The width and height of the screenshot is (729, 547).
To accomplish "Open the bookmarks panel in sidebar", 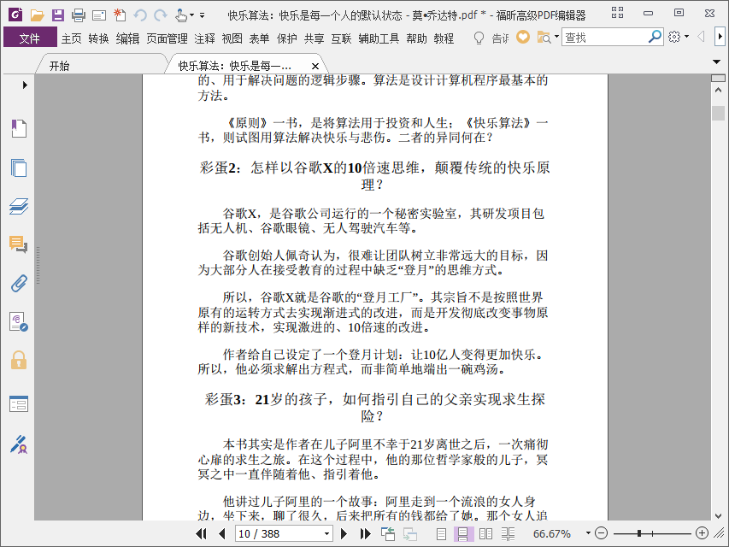I will [x=19, y=128].
